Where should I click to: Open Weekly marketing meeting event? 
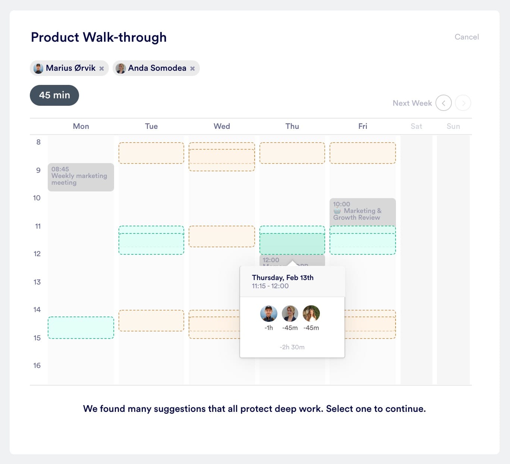(x=81, y=177)
